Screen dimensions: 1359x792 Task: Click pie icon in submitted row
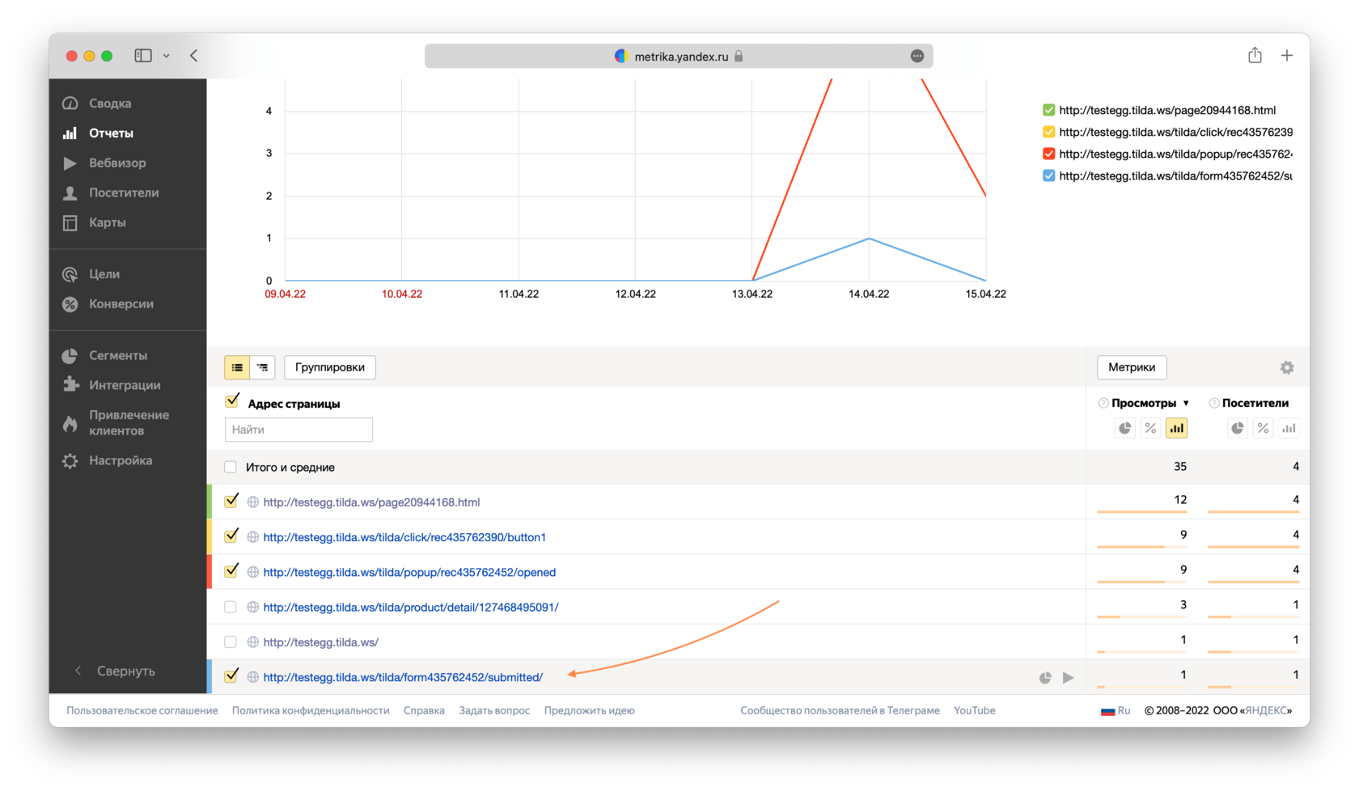point(1045,678)
